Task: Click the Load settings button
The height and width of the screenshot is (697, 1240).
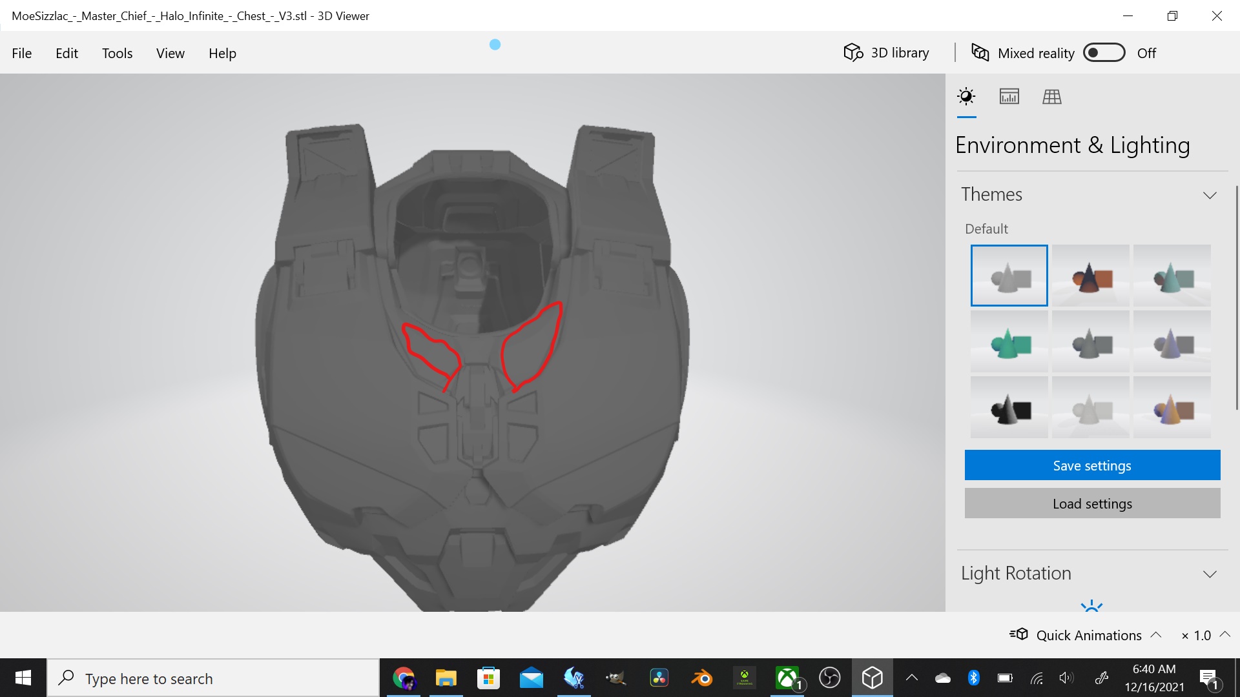Action: [x=1092, y=503]
